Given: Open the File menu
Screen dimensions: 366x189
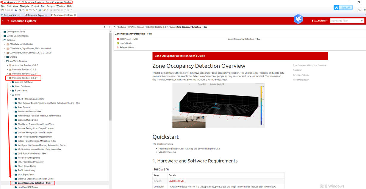Looking at the screenshot, I should 3,6.
